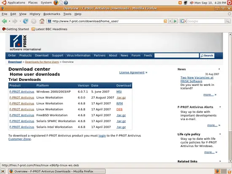Click the Firefox window taskbar button
The image size is (232, 174).
click(x=57, y=171)
